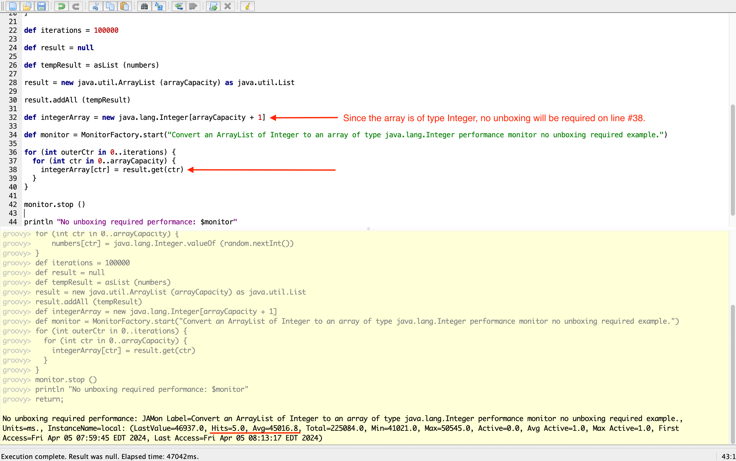Copy the selection with the Copy icon
This screenshot has height=461, width=736.
(x=110, y=6)
